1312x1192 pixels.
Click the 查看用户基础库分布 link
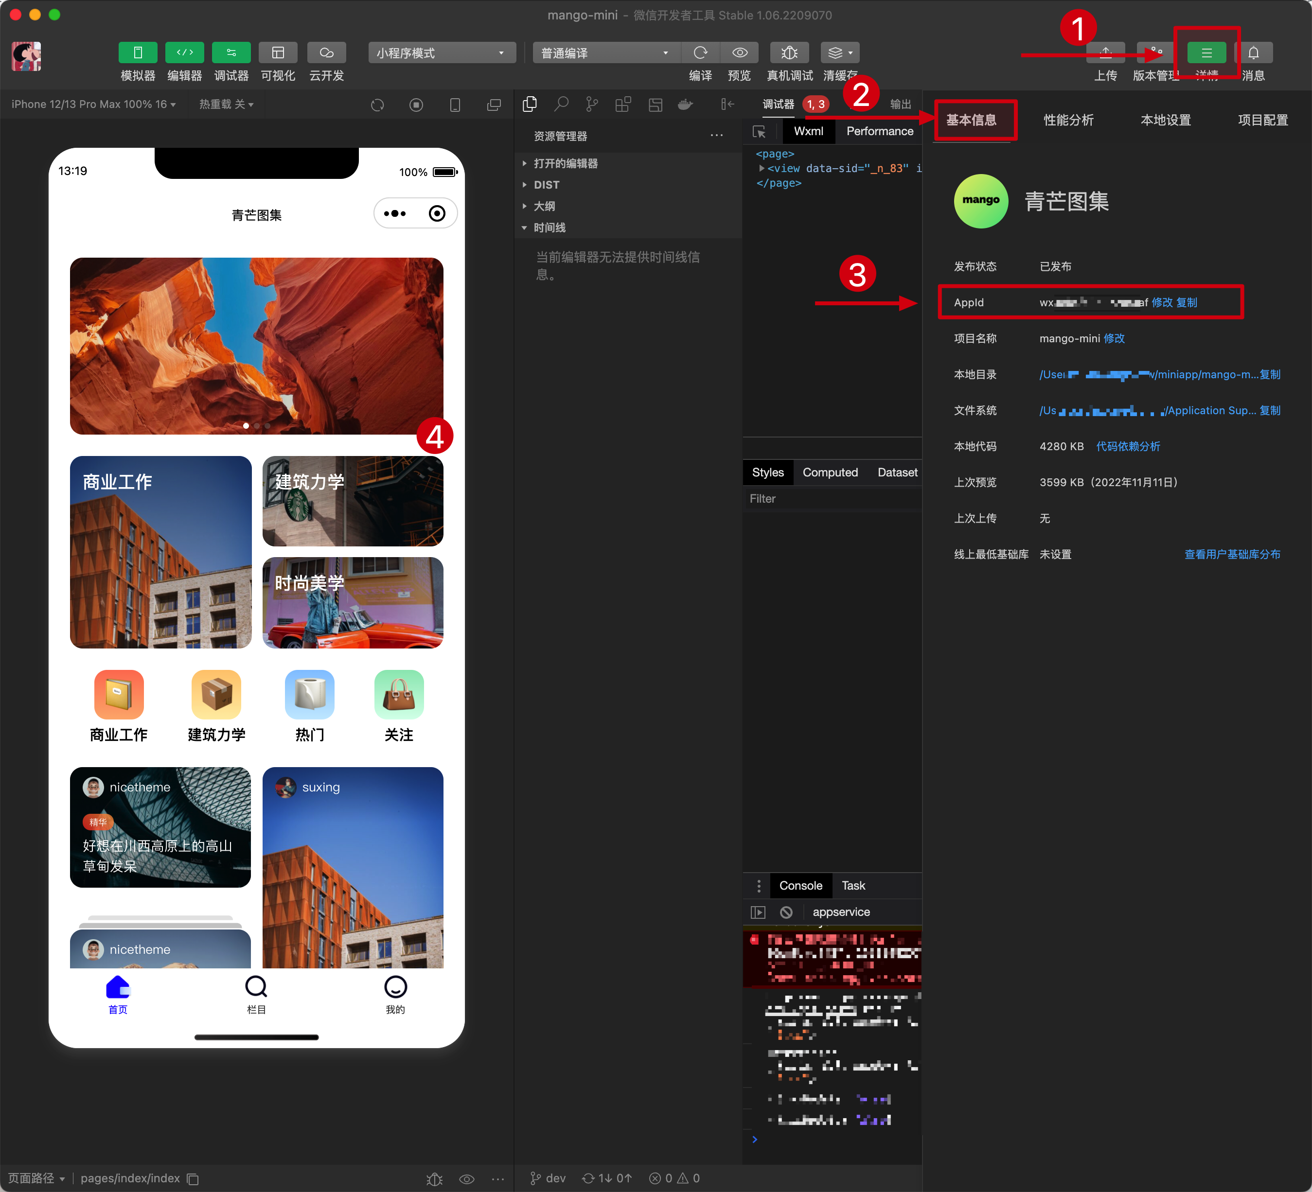click(x=1232, y=554)
